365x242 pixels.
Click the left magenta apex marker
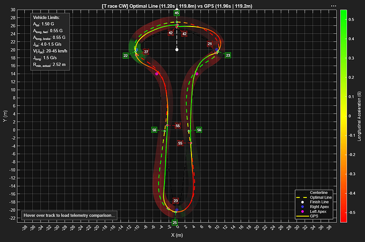pyautogui.click(x=157, y=74)
